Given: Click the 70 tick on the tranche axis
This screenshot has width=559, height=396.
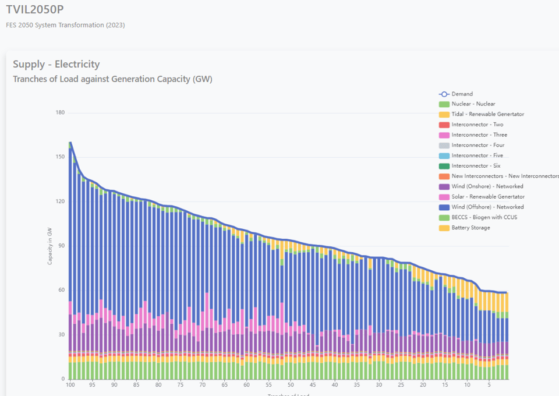Looking at the screenshot, I should pos(203,385).
